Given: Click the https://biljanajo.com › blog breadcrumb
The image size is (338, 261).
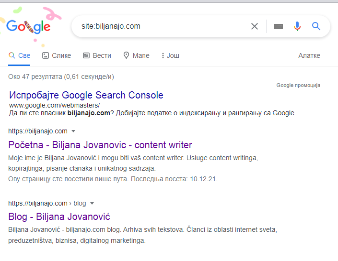Looking at the screenshot, I should coord(47,203).
